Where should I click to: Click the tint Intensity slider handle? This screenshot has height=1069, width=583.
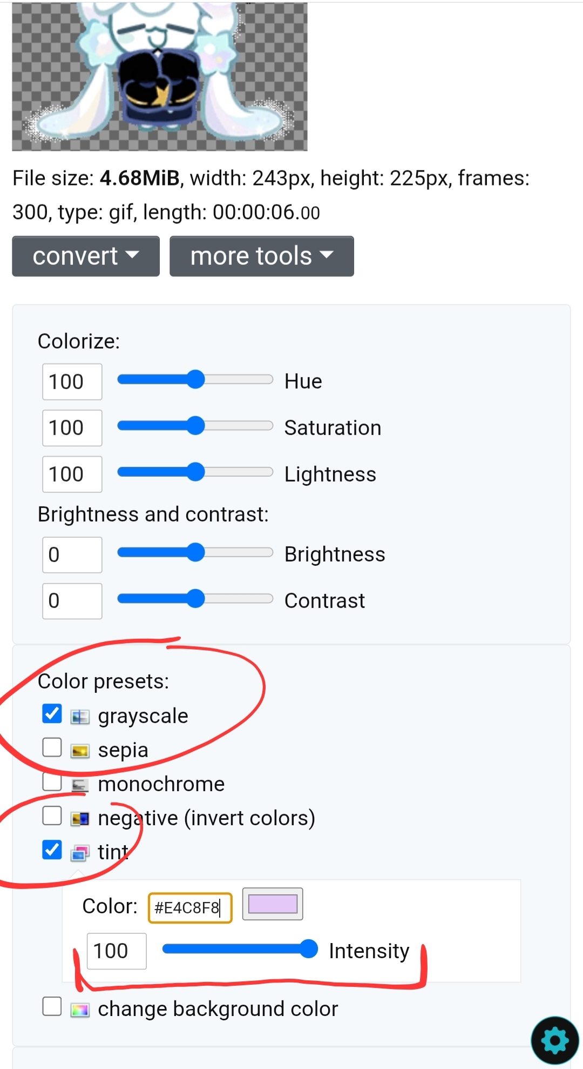(308, 949)
